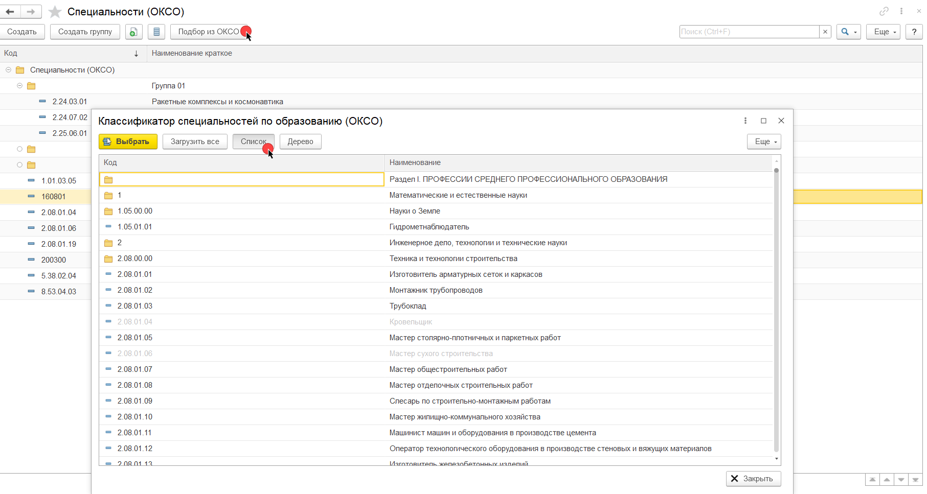
Task: Open the main Еще menu near search
Action: [x=883, y=32]
